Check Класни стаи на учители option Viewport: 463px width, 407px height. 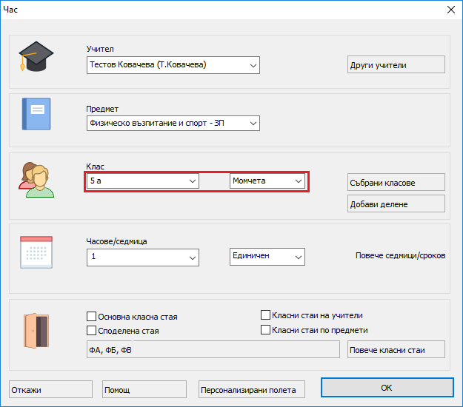coord(266,315)
